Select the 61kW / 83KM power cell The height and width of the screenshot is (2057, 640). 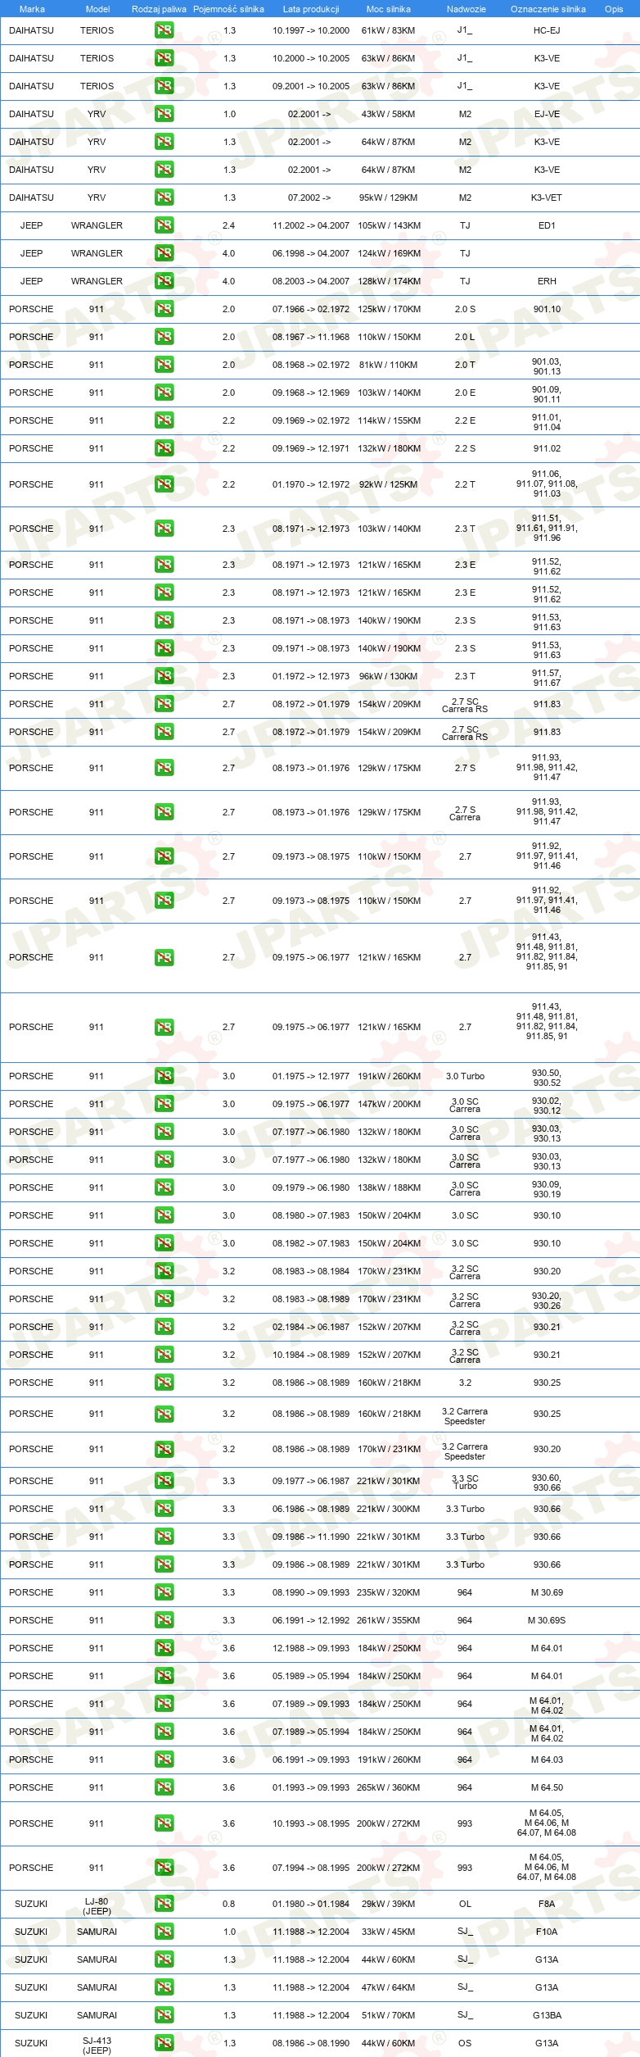[x=388, y=30]
